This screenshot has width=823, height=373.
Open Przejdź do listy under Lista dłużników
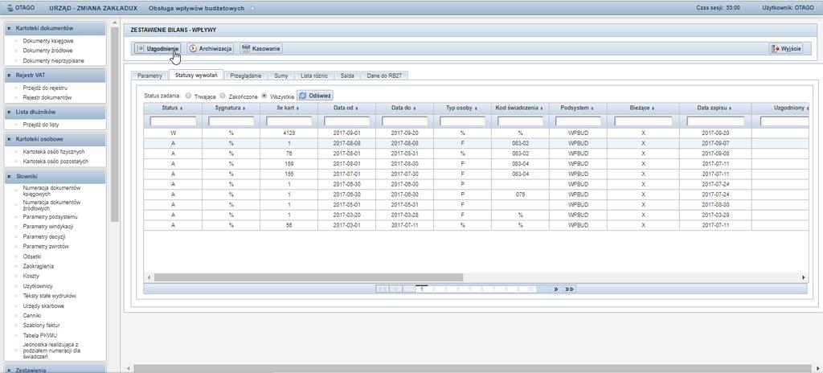[x=39, y=125]
